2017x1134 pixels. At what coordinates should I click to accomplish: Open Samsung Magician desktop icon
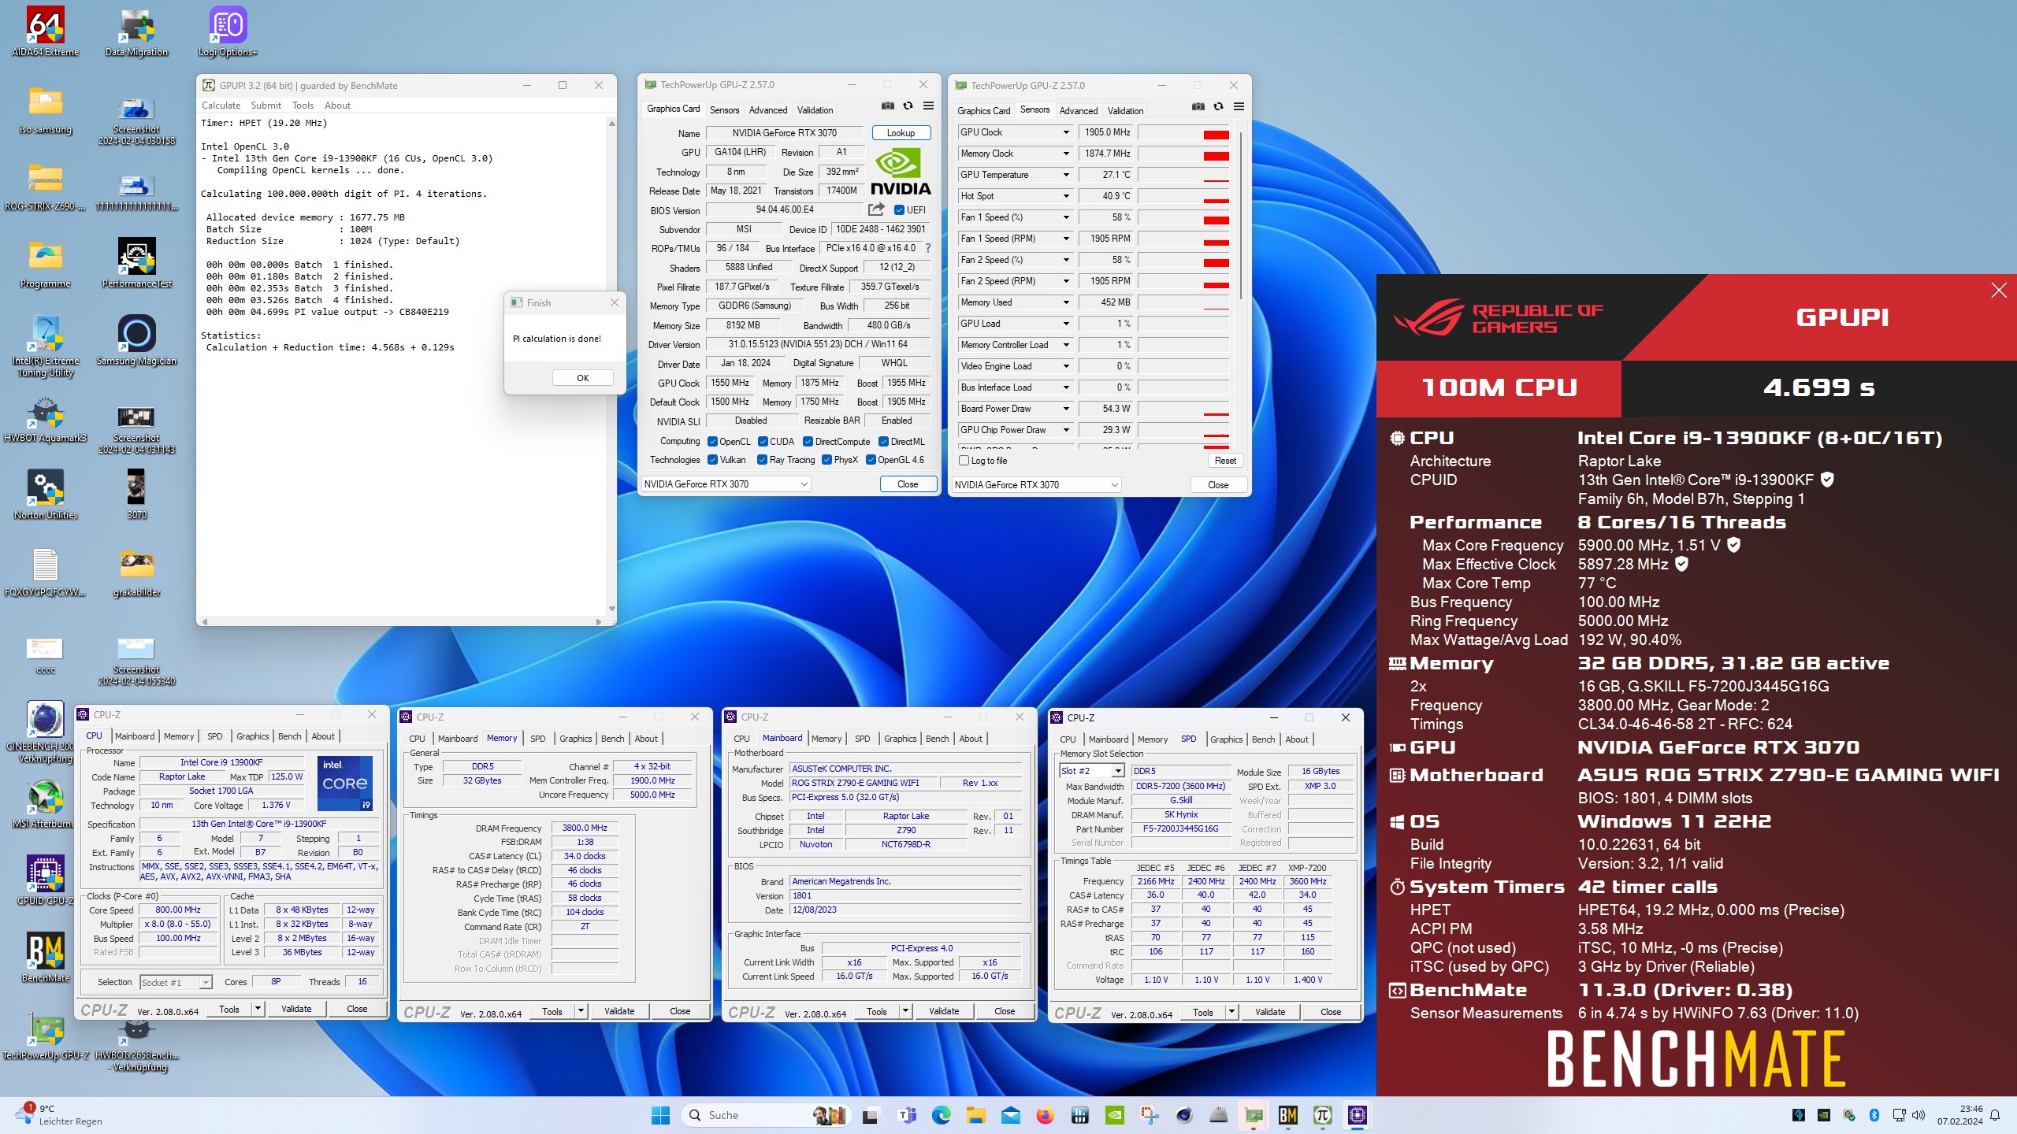pyautogui.click(x=136, y=340)
